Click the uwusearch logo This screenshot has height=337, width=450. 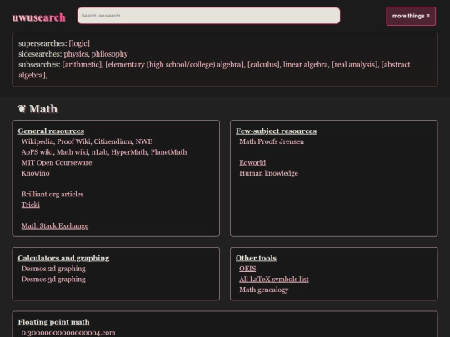(38, 17)
